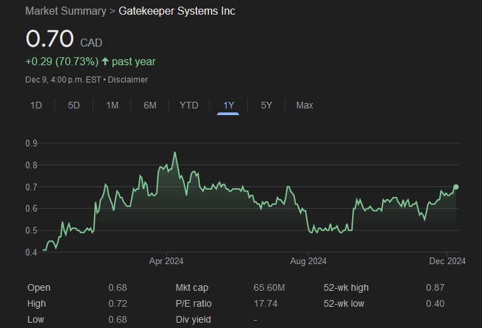Viewport: 482px width, 328px height.
Task: Click the Div yield label
Action: (x=193, y=319)
